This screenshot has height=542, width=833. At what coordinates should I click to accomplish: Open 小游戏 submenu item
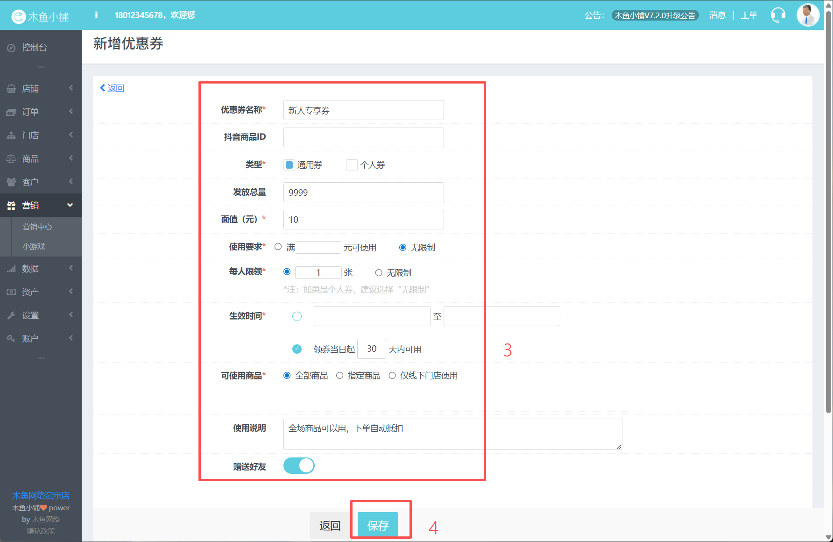[34, 246]
